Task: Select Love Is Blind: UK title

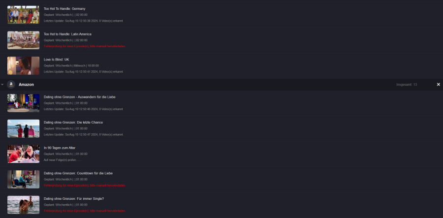Action: tap(56, 60)
